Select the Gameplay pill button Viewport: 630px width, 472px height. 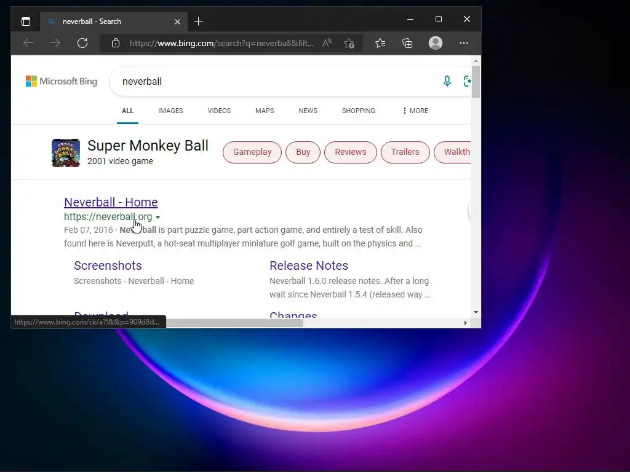(x=252, y=152)
